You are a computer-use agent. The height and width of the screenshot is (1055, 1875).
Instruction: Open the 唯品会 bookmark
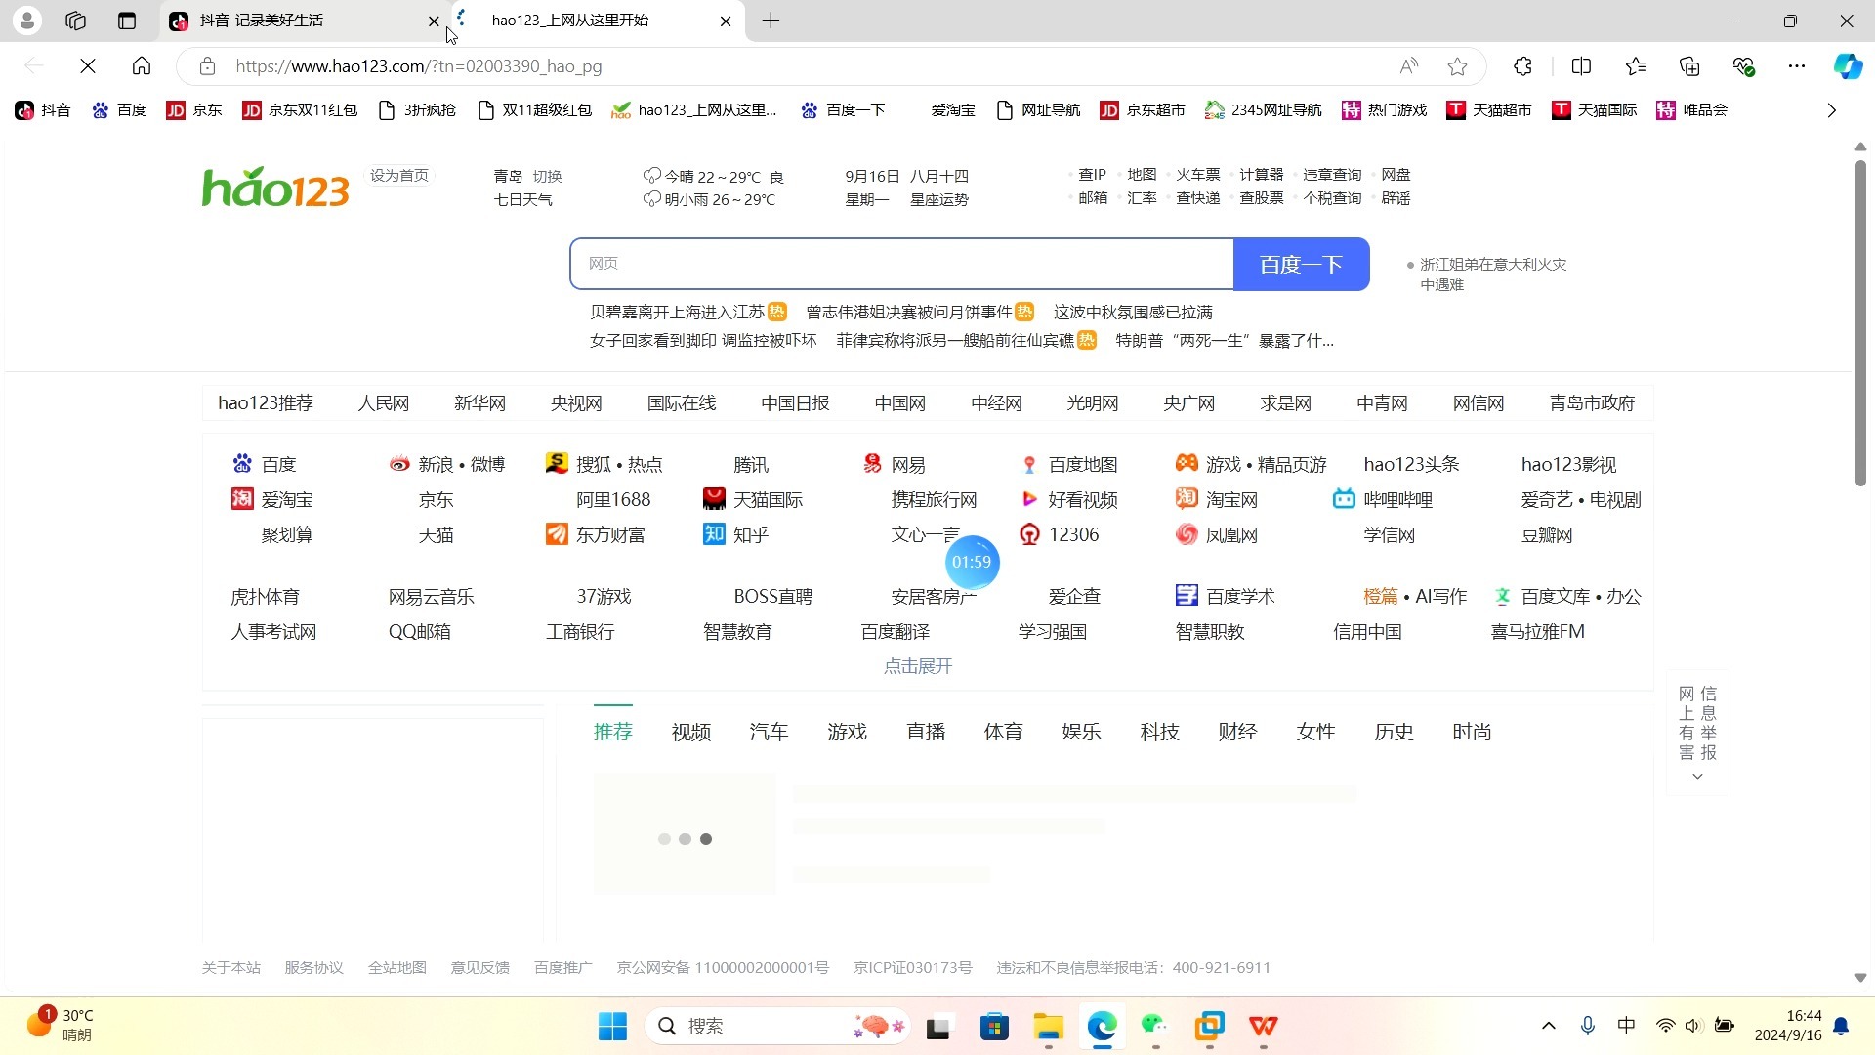(x=1691, y=110)
